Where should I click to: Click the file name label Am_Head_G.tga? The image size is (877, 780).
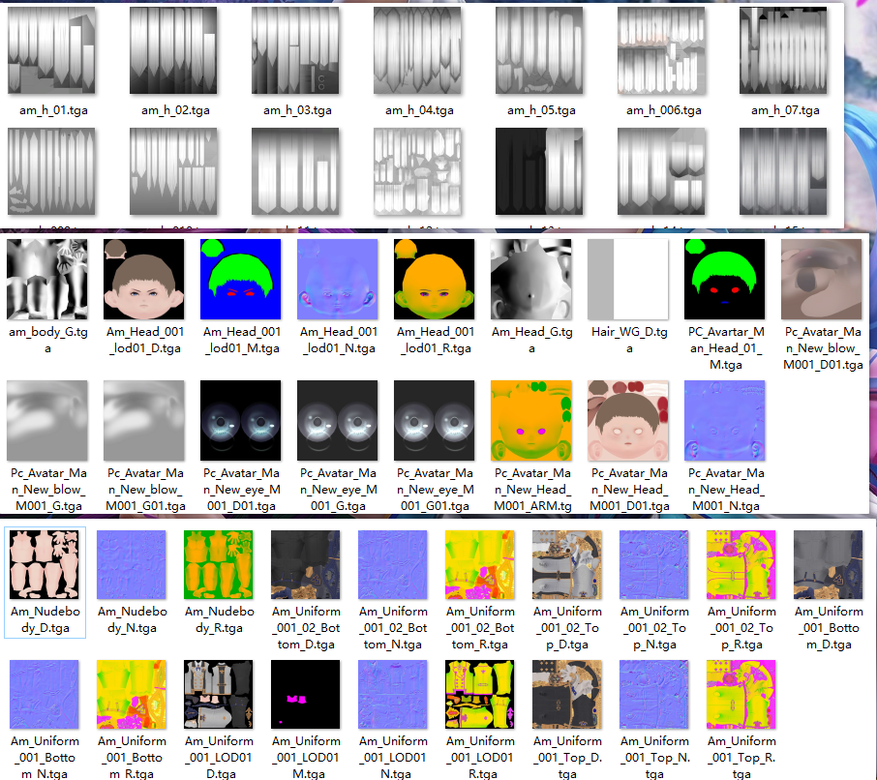531,340
